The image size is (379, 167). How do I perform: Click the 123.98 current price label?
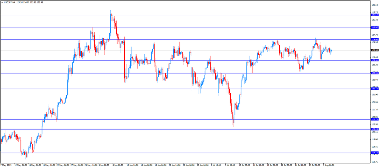374,50
